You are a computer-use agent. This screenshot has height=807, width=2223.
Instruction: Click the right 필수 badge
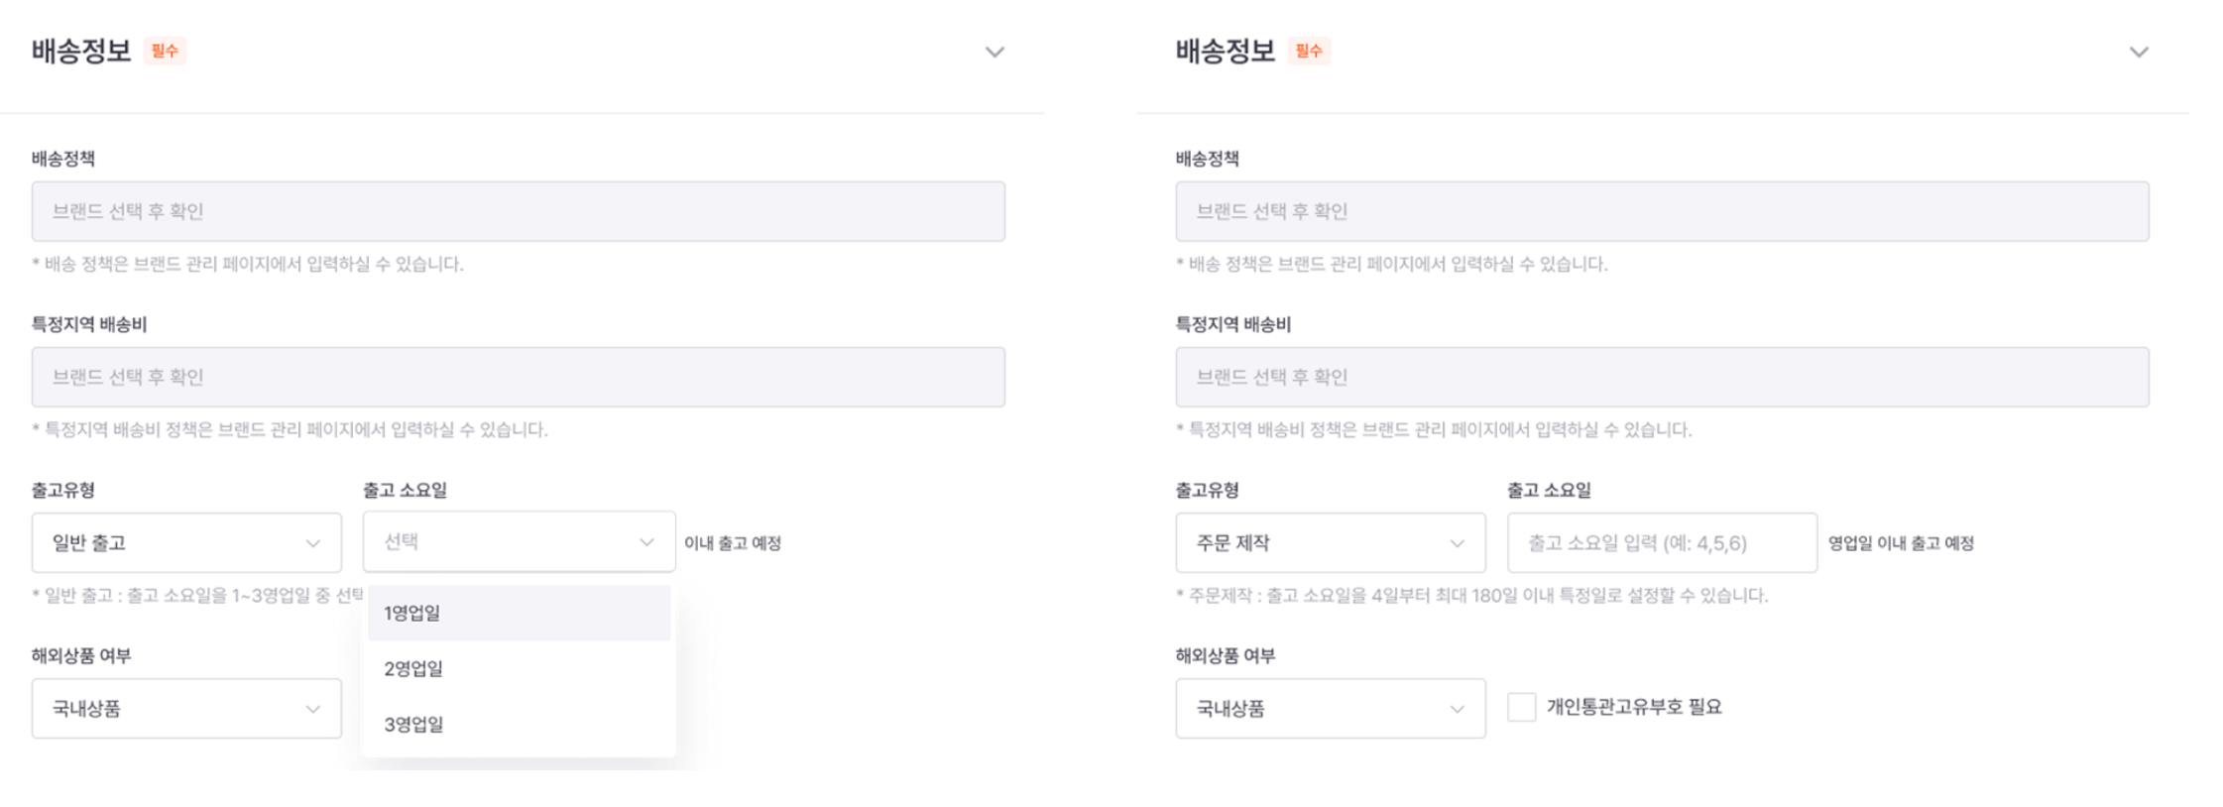tap(1309, 51)
